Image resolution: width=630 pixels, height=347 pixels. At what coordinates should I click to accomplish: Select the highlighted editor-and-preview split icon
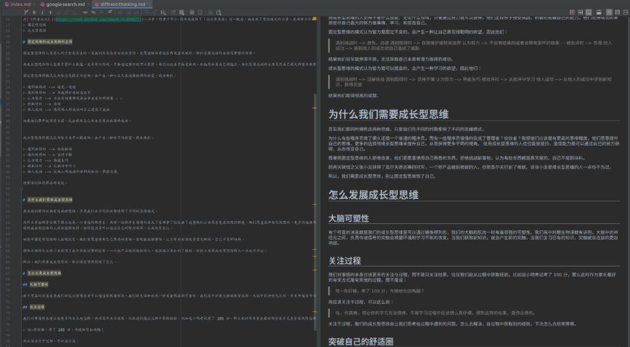tap(589, 12)
